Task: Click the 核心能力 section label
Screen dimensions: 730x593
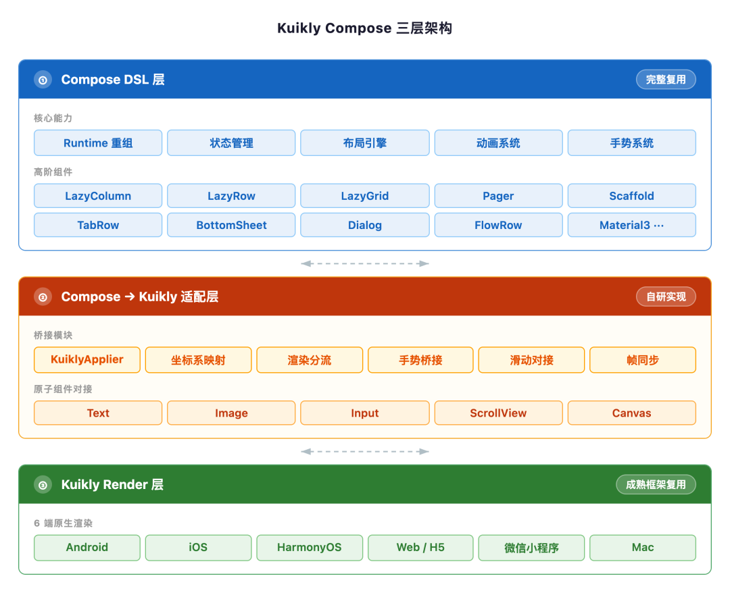Action: (53, 118)
